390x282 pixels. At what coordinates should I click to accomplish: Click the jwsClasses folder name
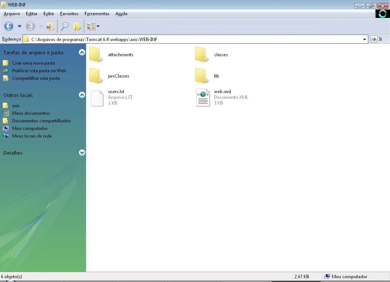(119, 76)
